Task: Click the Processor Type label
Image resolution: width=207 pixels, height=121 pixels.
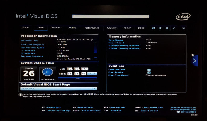Action: [29, 41]
